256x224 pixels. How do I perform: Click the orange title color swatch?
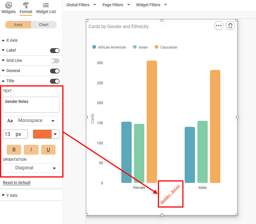coord(42,134)
